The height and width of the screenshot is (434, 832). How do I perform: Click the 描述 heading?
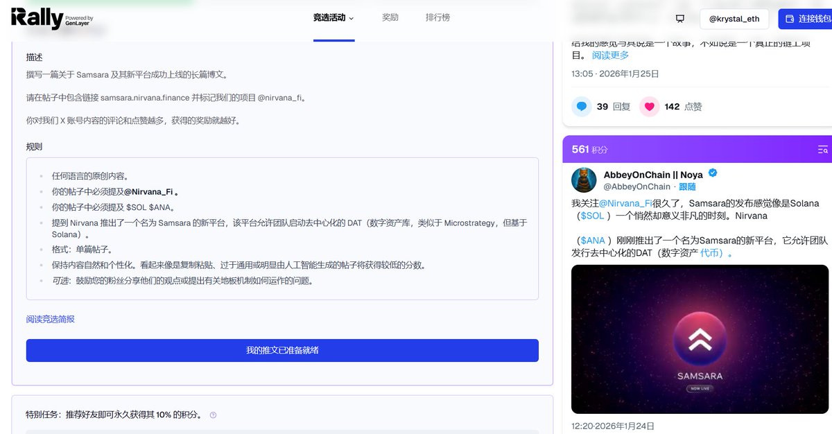click(35, 57)
